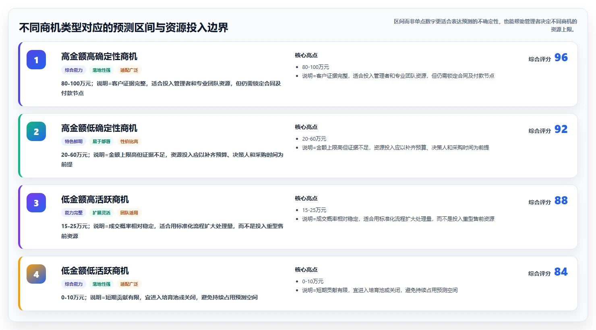
Task: Click bold paragraph starting 80-100万元；说明=客户证据完整
Action: (x=172, y=88)
